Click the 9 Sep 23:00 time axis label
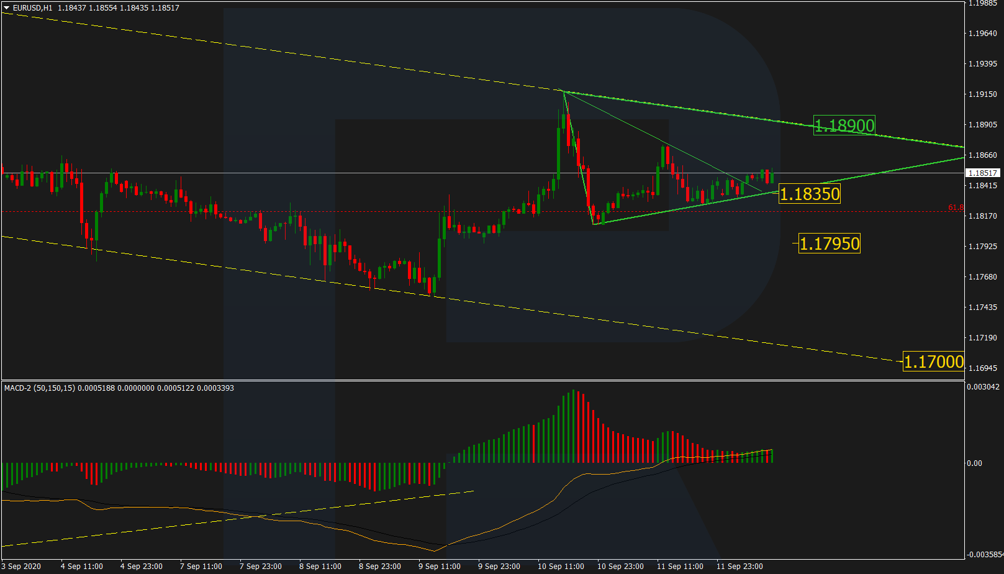 pos(499,567)
